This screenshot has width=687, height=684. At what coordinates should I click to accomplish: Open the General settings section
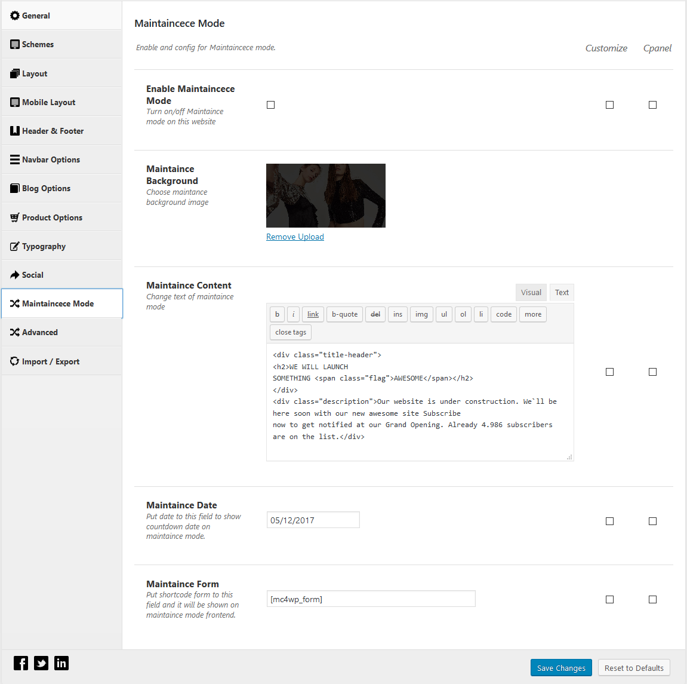point(61,16)
